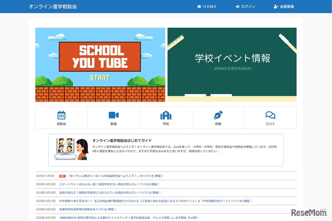Click the login arrow icon beside ログイン
The height and width of the screenshot is (221, 332).
coord(237,7)
